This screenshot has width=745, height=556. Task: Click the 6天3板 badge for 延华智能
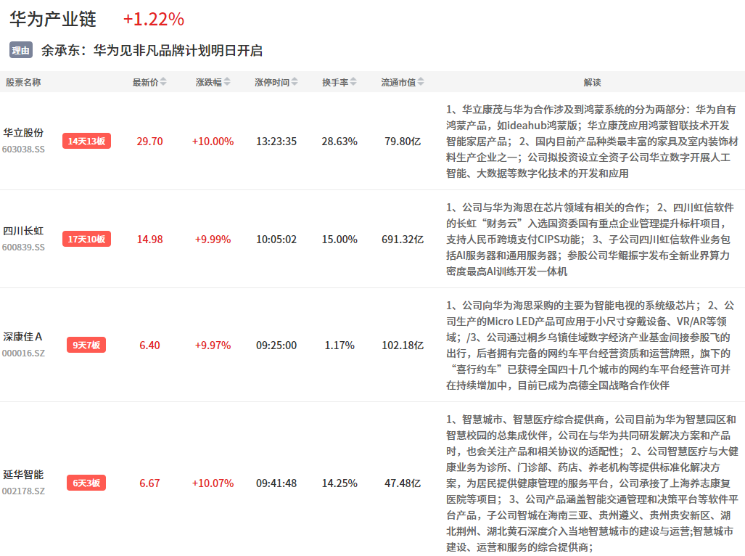(87, 483)
